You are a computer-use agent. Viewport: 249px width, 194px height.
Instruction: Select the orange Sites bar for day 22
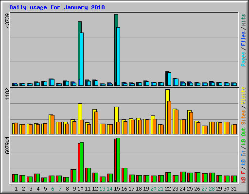point(169,117)
